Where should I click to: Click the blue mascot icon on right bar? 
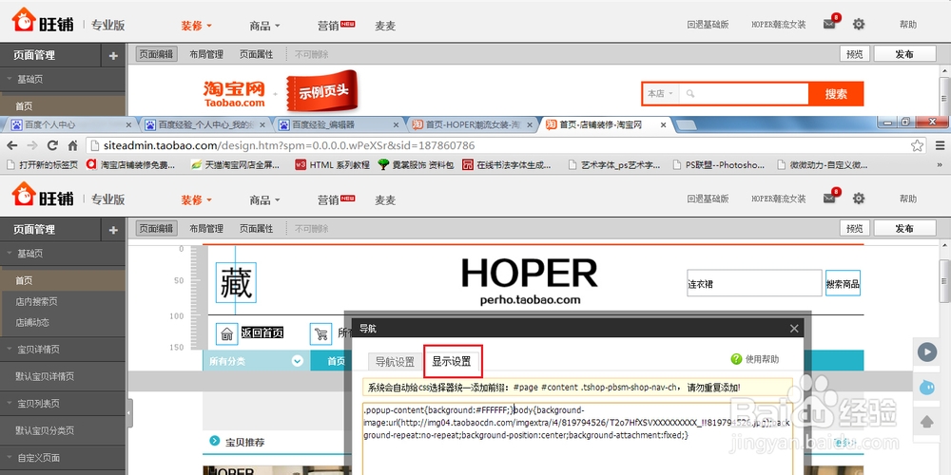(926, 388)
